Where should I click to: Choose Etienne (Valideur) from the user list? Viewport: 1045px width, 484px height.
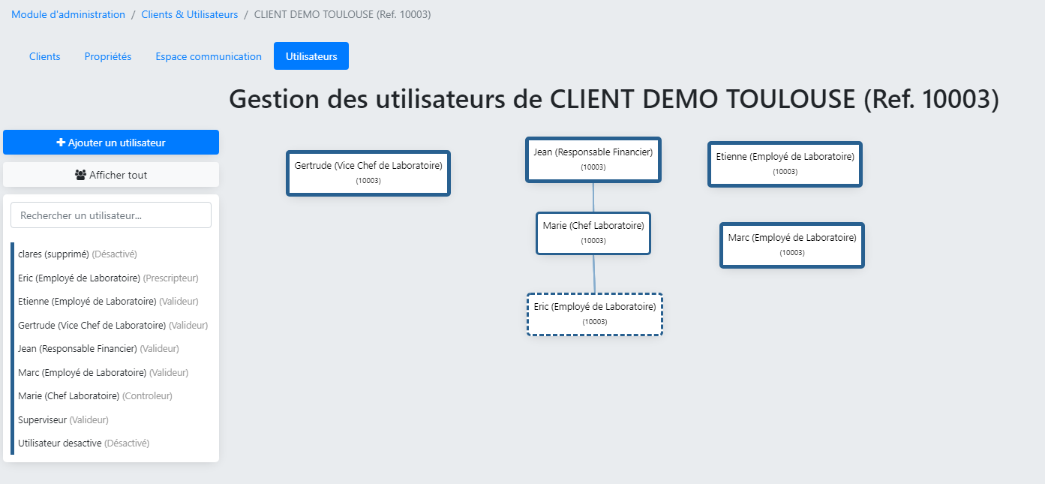coord(108,302)
